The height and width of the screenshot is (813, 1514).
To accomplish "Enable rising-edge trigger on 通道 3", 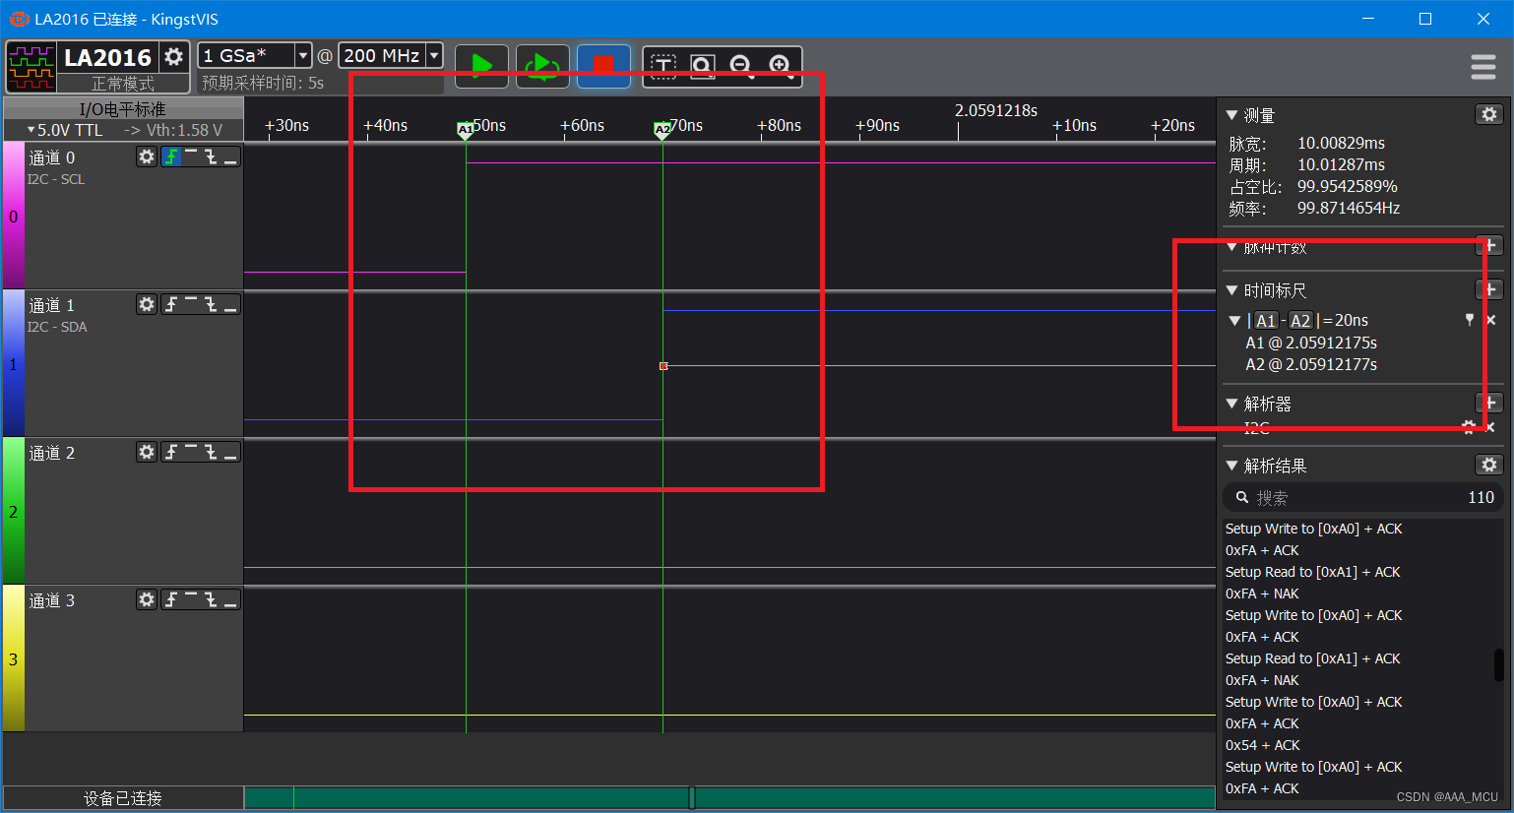I will tap(171, 599).
